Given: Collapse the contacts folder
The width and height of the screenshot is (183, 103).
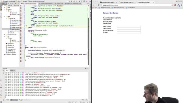Looking at the screenshot, I should [7, 18].
